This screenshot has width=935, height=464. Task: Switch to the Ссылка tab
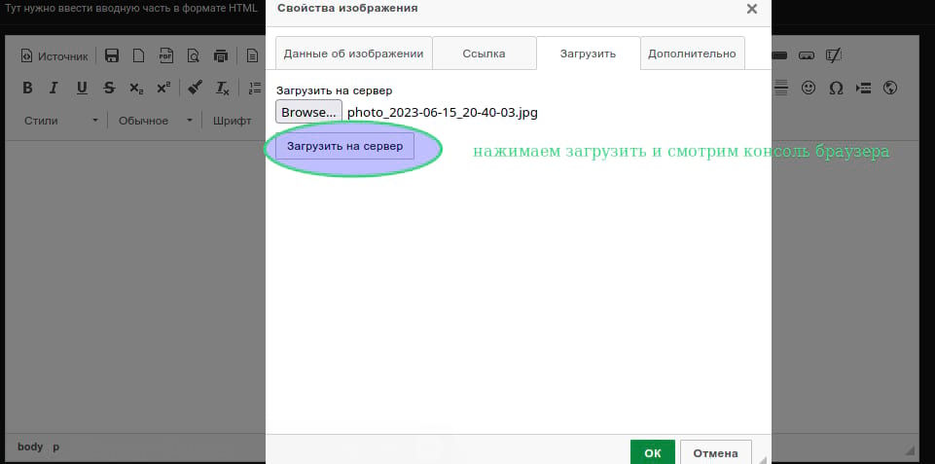tap(485, 54)
